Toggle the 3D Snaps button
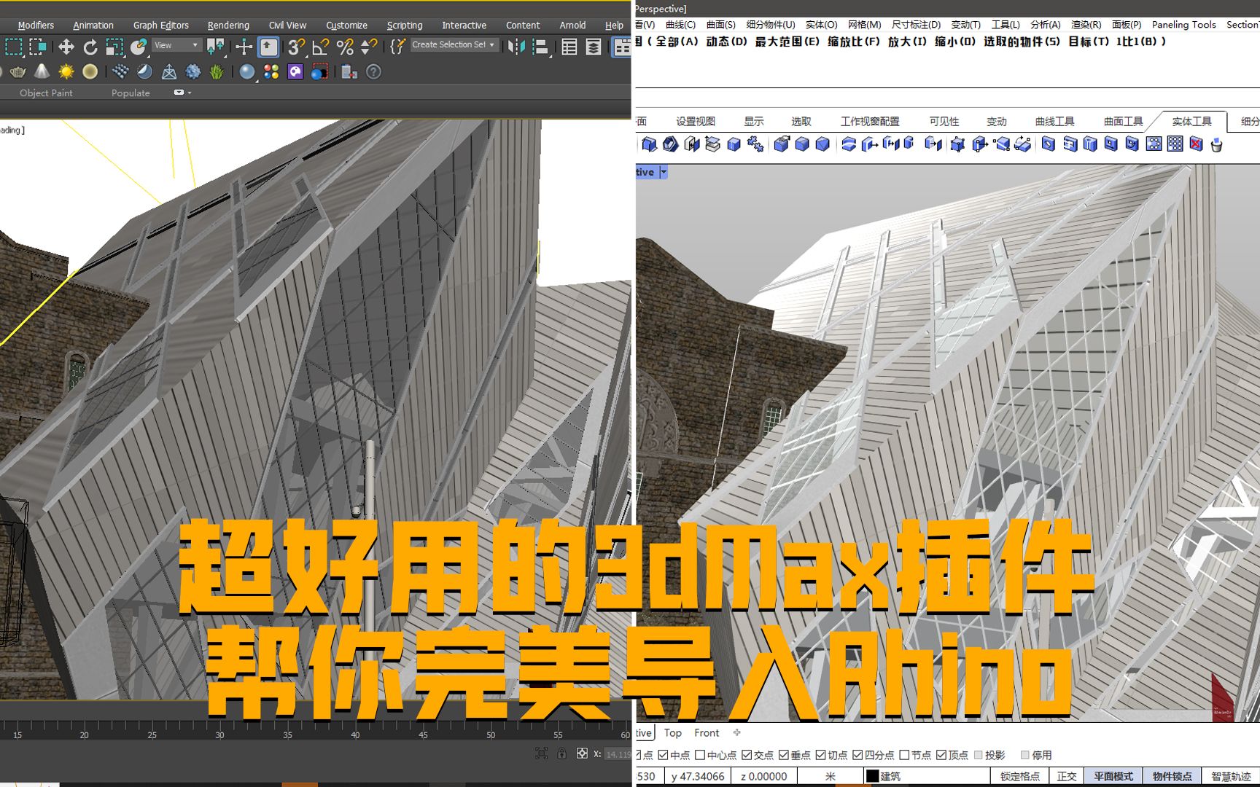 point(296,47)
